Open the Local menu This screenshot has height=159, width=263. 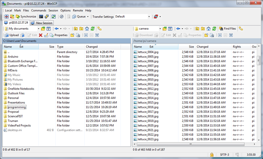(8, 10)
